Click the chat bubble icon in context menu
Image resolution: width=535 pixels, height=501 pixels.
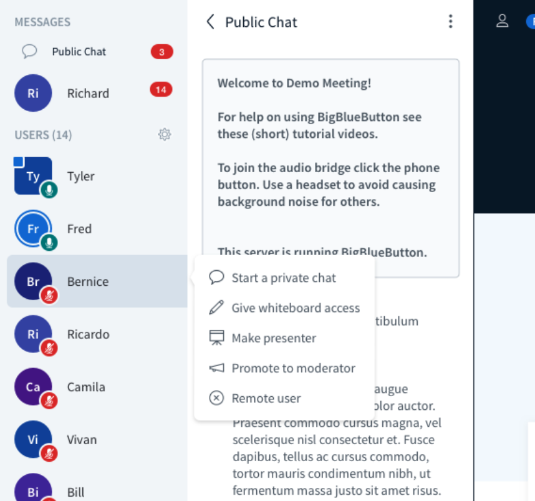click(216, 277)
